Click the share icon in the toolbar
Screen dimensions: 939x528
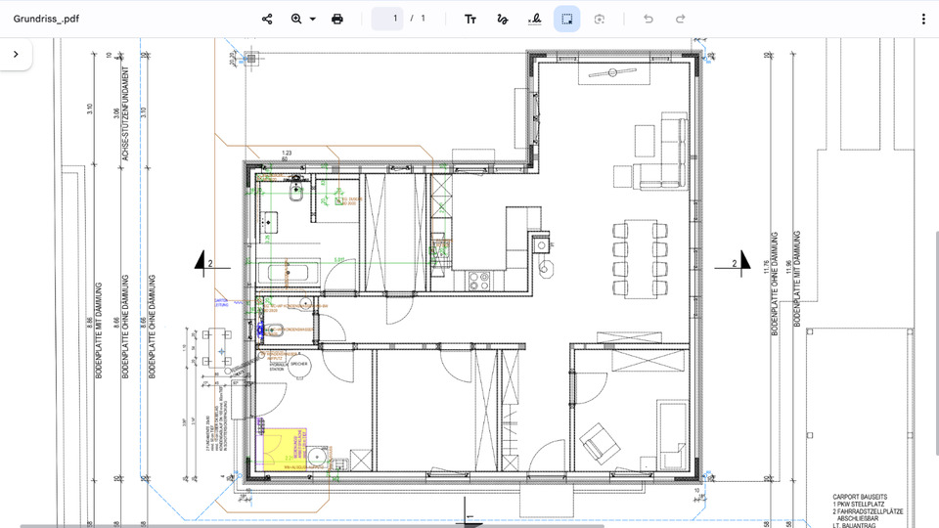tap(267, 19)
